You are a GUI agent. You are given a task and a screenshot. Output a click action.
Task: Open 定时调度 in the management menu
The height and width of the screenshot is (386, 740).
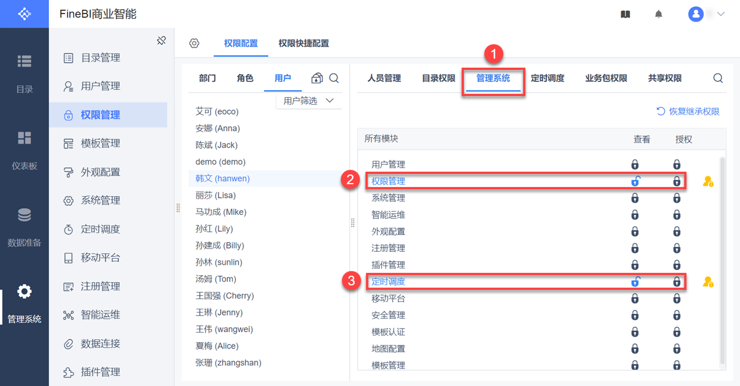(108, 229)
